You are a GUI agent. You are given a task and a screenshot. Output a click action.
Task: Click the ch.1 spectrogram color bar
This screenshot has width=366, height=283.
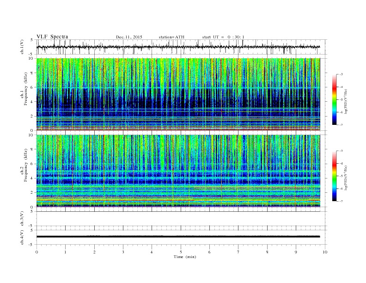pos(334,99)
